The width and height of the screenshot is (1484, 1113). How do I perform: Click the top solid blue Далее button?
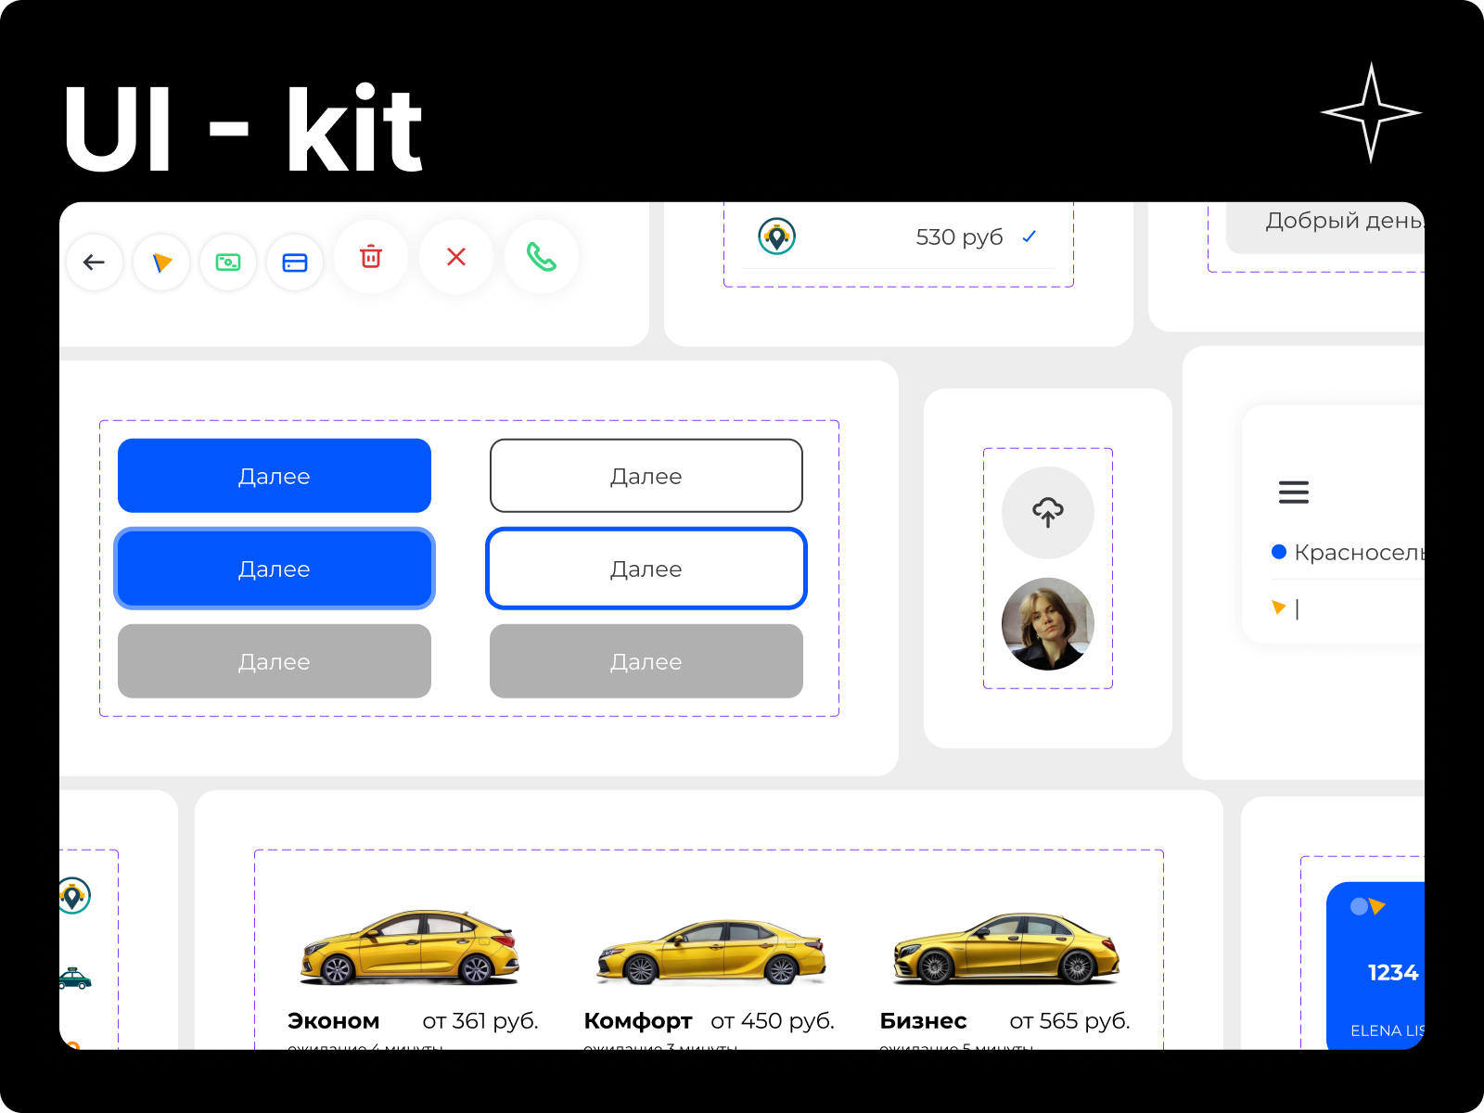point(275,476)
